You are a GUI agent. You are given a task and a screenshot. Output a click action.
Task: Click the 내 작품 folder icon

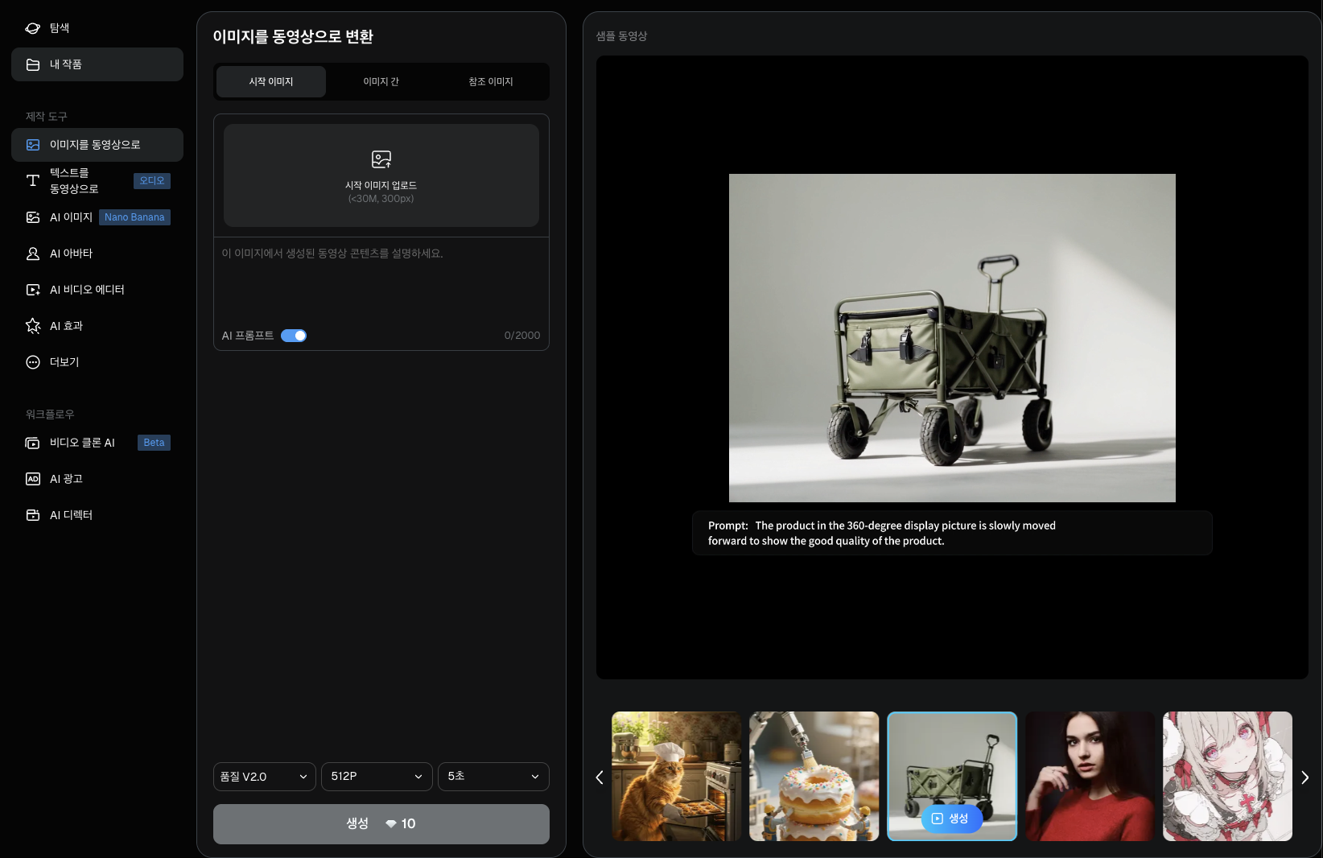click(x=33, y=64)
